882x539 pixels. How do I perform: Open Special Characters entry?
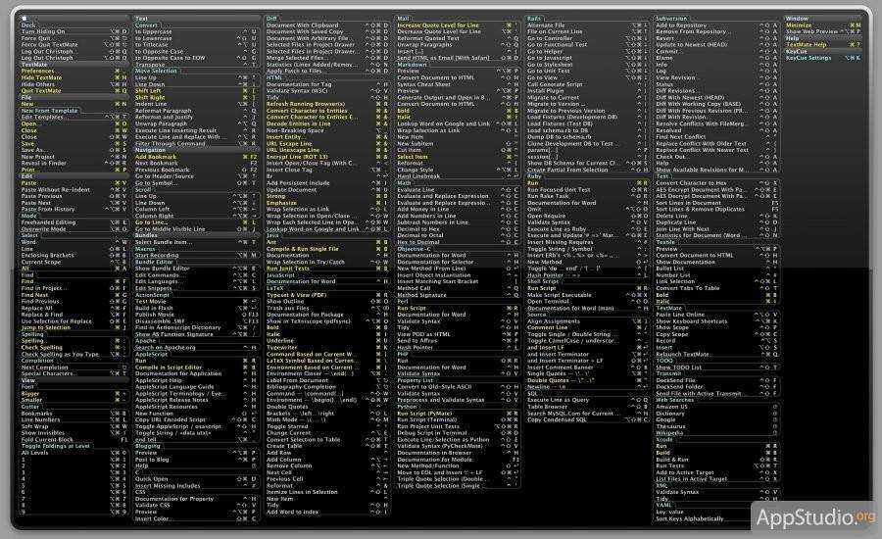pyautogui.click(x=48, y=373)
